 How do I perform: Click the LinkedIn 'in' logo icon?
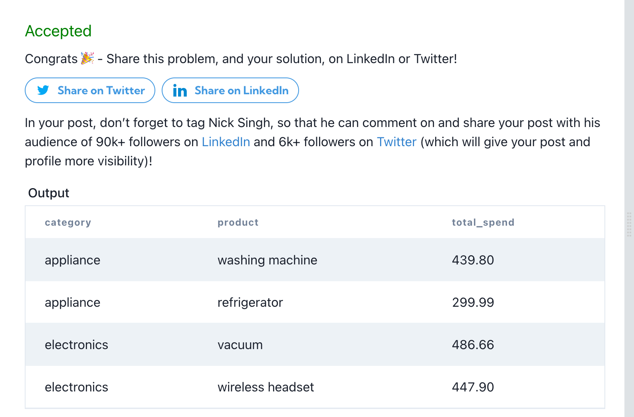tap(180, 91)
